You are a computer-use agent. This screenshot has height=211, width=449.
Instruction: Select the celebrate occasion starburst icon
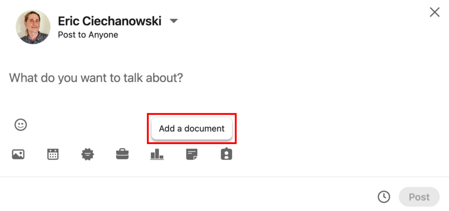(x=87, y=154)
